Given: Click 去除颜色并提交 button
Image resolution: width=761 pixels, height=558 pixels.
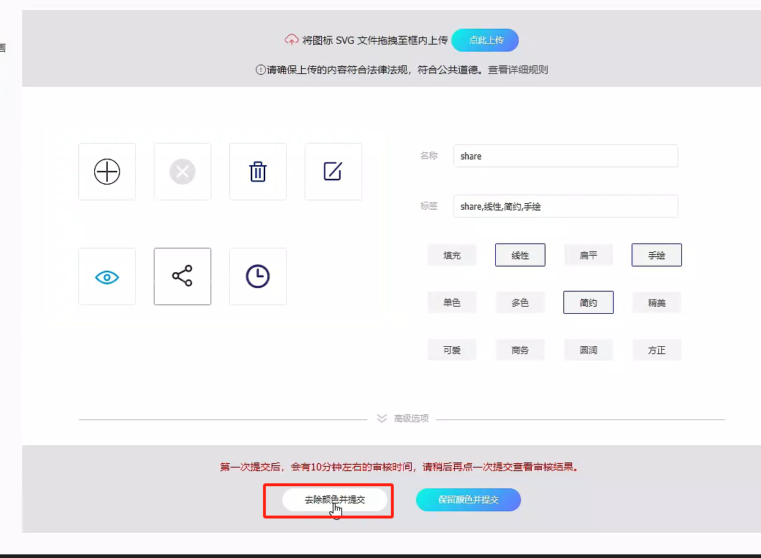Looking at the screenshot, I should [335, 500].
